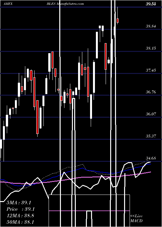Click the 50MA : 38.1 legend entry

20,222
